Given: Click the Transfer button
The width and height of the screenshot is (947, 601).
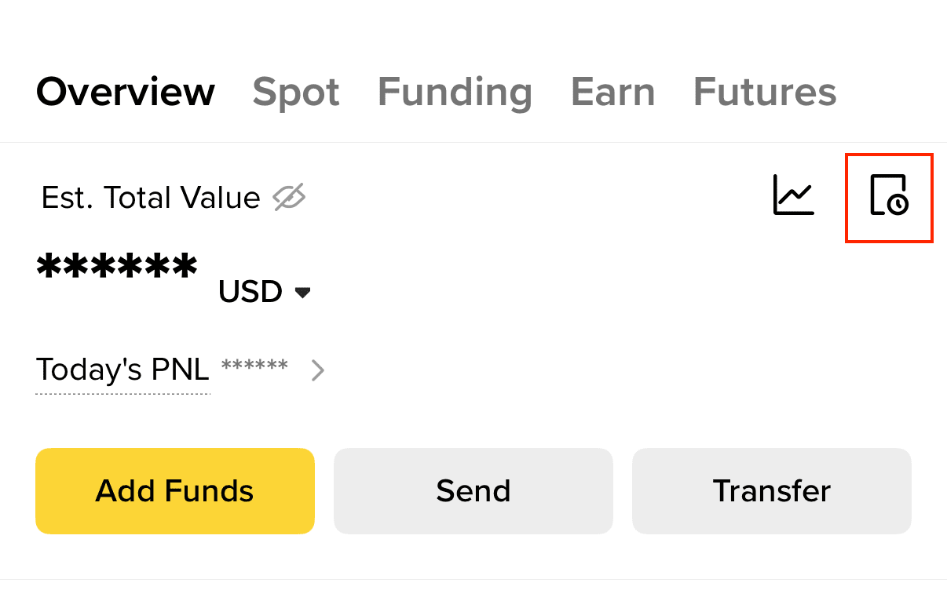Looking at the screenshot, I should 772,491.
